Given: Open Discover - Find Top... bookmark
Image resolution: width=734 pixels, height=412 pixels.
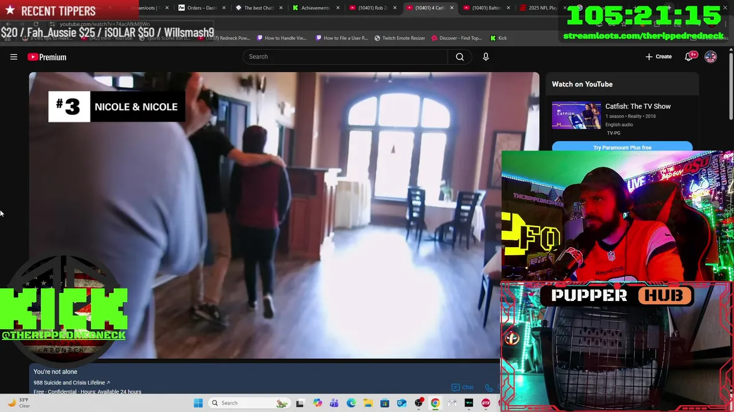Looking at the screenshot, I should [456, 38].
